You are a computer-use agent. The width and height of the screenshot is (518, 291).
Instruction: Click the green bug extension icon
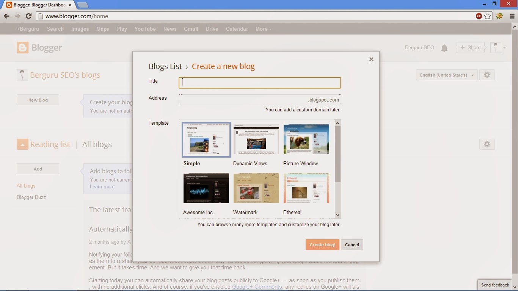pos(499,16)
